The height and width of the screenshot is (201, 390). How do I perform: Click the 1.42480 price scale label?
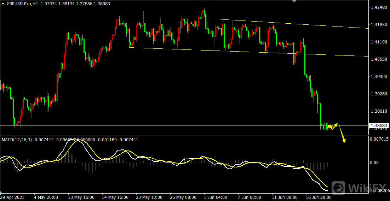[378, 7]
